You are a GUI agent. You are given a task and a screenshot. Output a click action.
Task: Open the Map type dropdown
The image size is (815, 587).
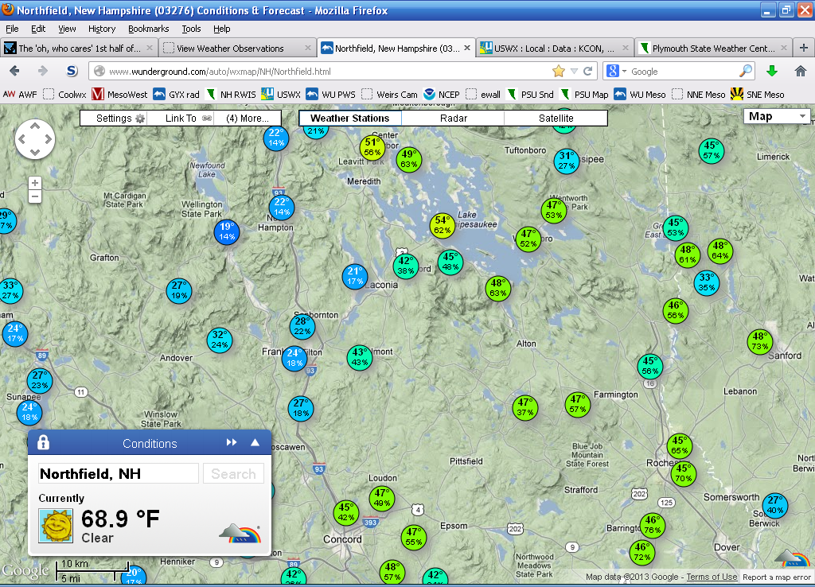coord(778,116)
